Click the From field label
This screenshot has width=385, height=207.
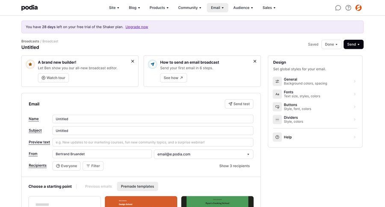[33, 154]
